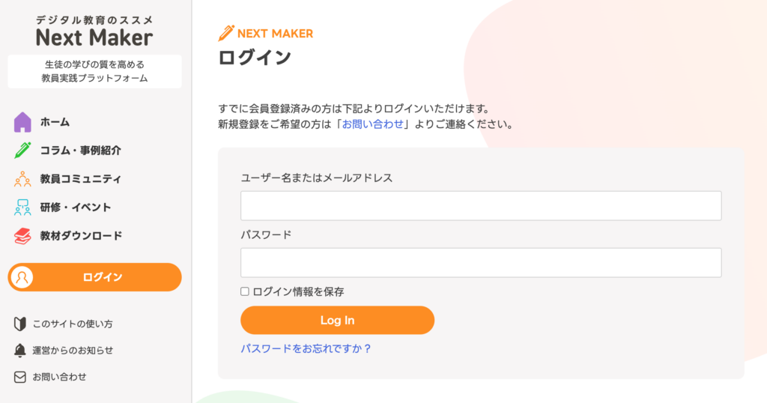Click the red books download icon
The width and height of the screenshot is (767, 403).
22,236
